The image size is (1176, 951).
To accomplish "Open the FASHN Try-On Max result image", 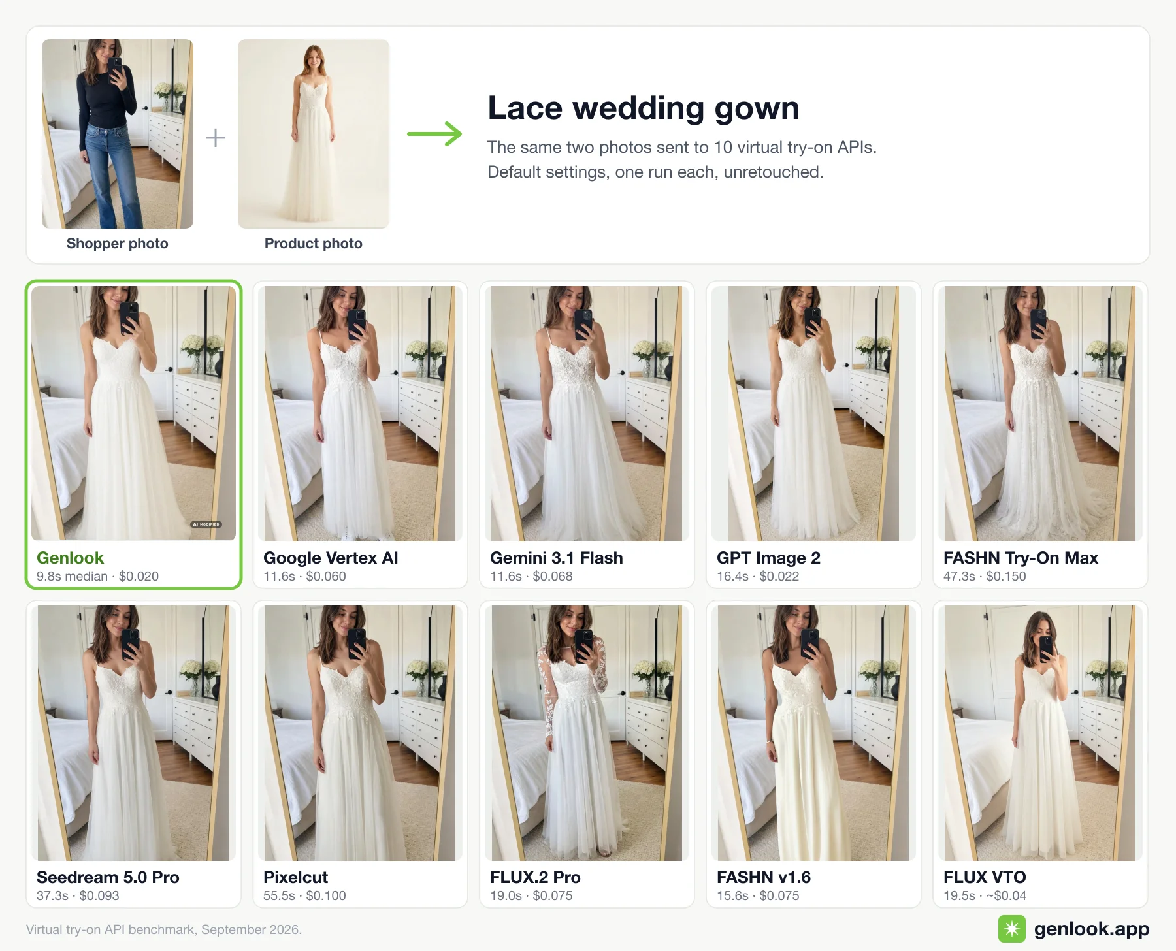I will pos(1040,413).
